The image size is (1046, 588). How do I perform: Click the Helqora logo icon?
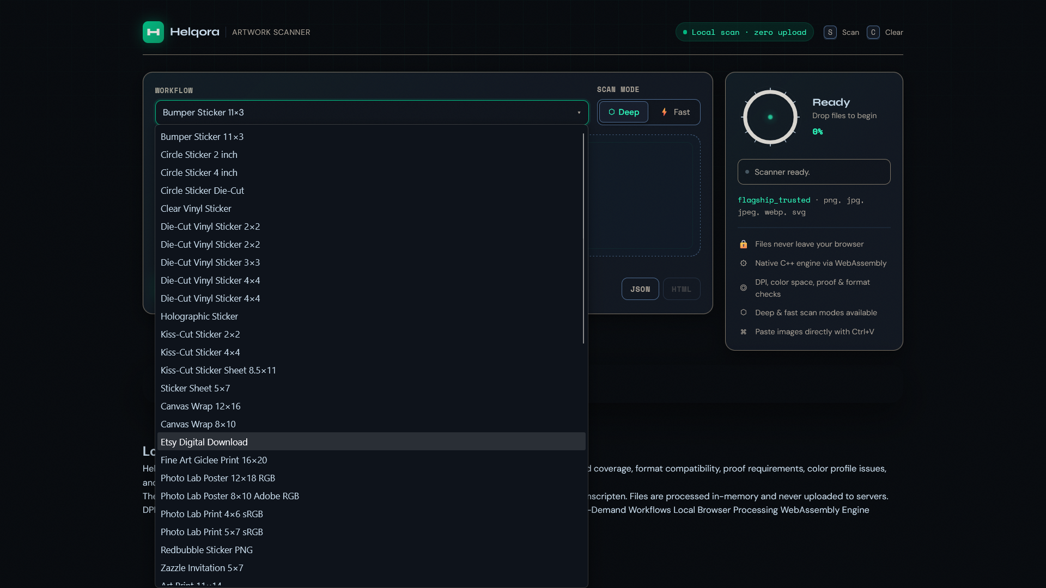(x=153, y=32)
